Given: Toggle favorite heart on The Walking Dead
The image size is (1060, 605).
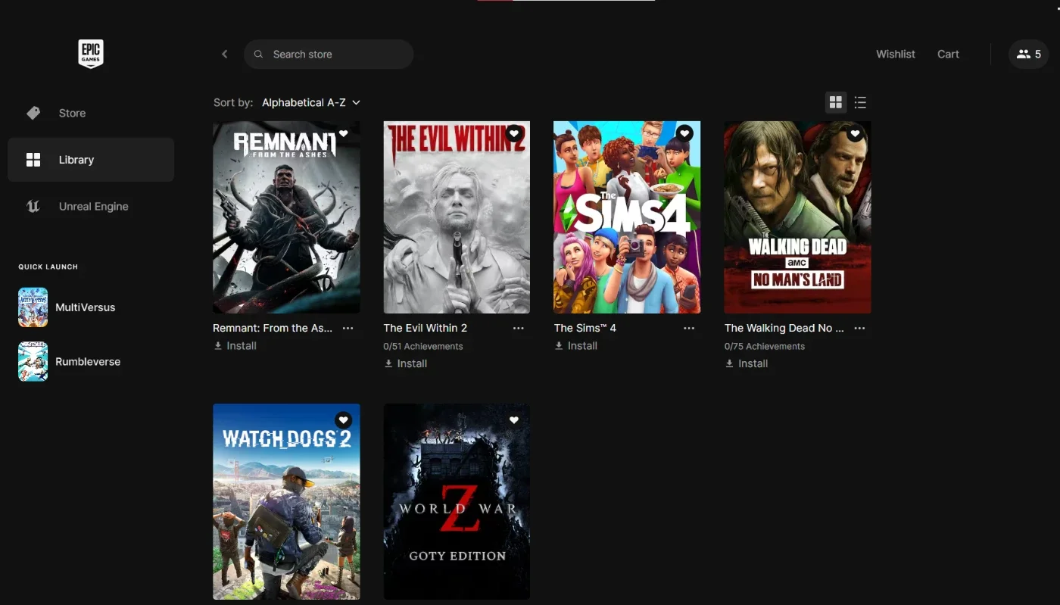Looking at the screenshot, I should click(x=855, y=134).
